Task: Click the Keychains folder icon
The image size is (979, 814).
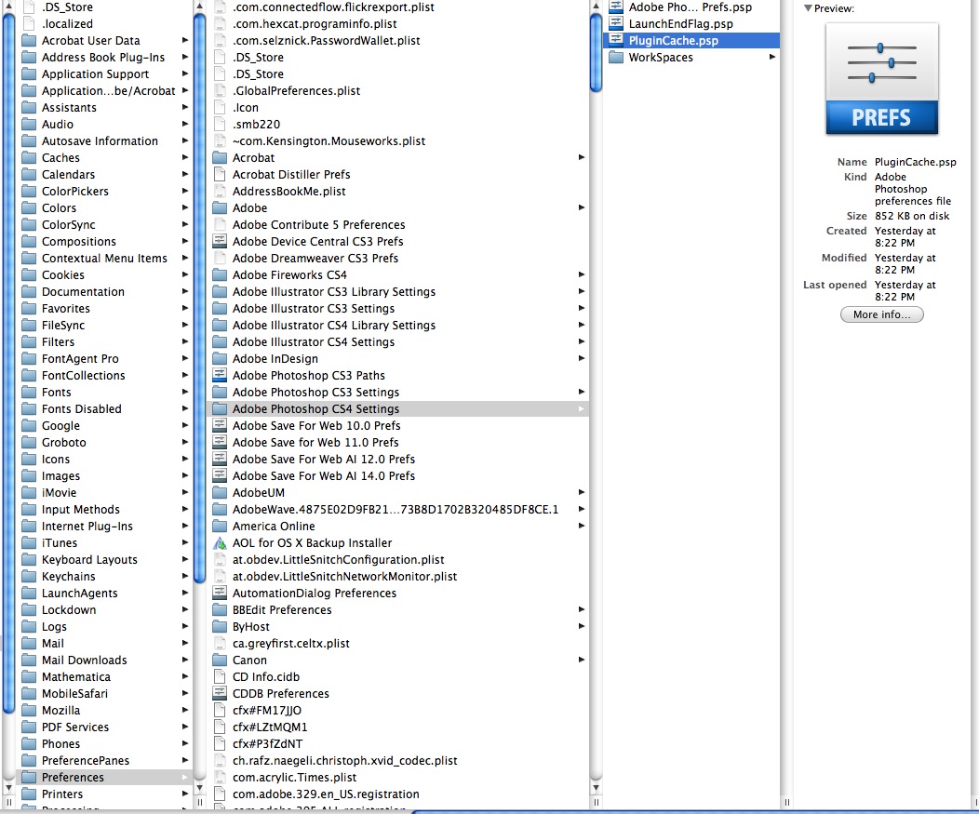Action: click(x=29, y=577)
